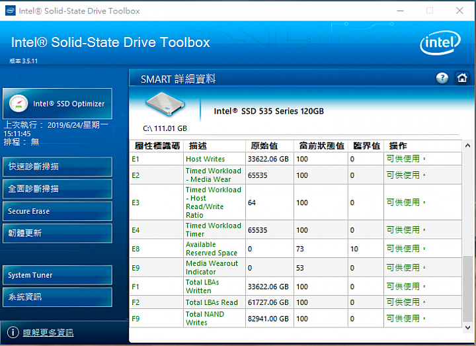Open the help question mark icon
Screen dimensions: 476x346
442,78
